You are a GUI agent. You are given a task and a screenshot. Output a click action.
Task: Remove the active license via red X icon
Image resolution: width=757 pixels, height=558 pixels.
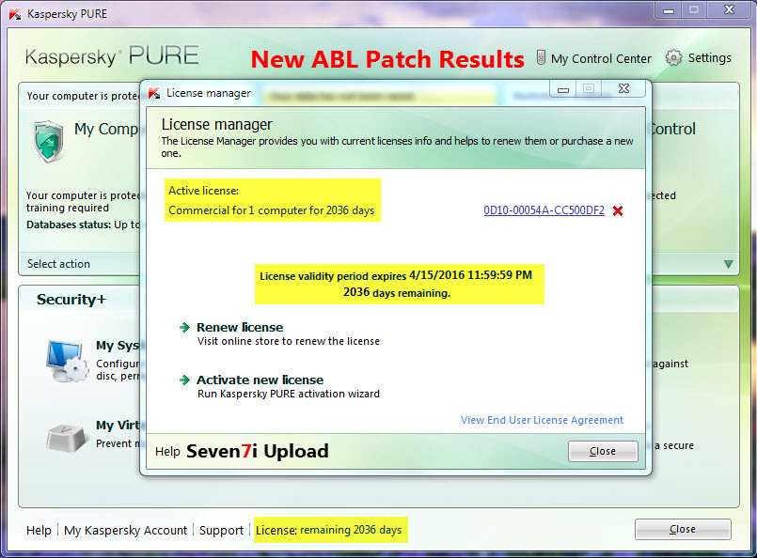click(x=618, y=211)
